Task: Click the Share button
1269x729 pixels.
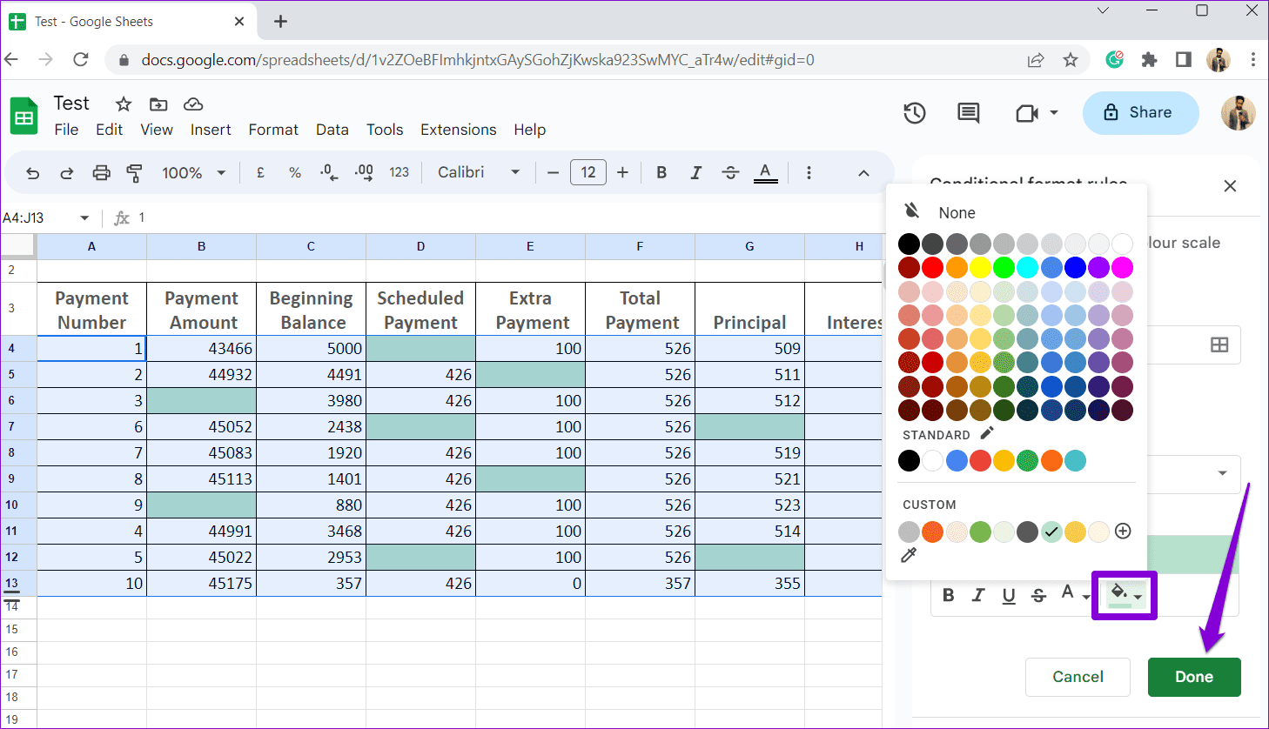Action: pos(1140,112)
